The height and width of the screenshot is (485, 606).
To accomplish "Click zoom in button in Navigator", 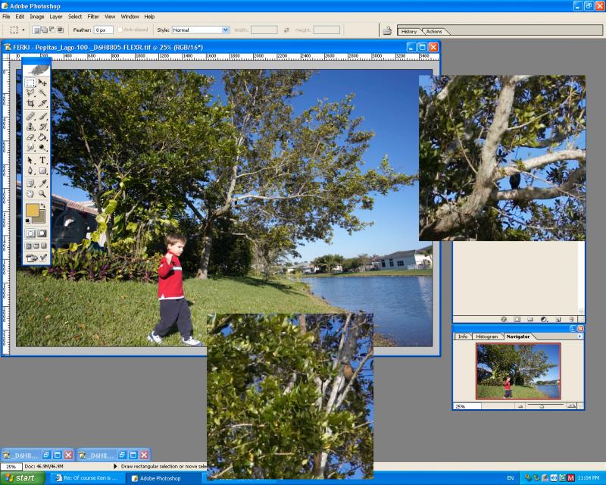I will [571, 406].
